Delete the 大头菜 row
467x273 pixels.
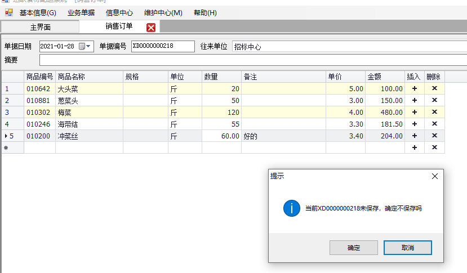coord(434,88)
